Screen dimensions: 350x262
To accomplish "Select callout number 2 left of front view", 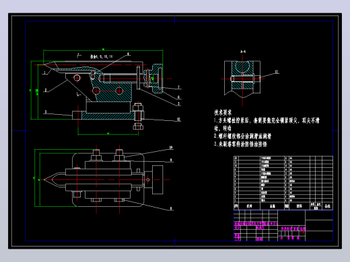I will tap(46, 90).
